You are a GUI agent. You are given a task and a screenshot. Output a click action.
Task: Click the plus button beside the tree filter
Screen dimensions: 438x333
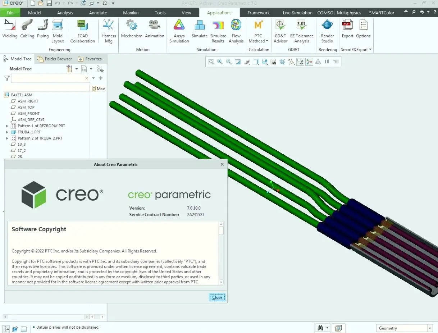click(x=101, y=78)
